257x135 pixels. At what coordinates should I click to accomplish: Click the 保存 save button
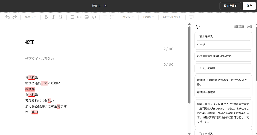pos(249,6)
